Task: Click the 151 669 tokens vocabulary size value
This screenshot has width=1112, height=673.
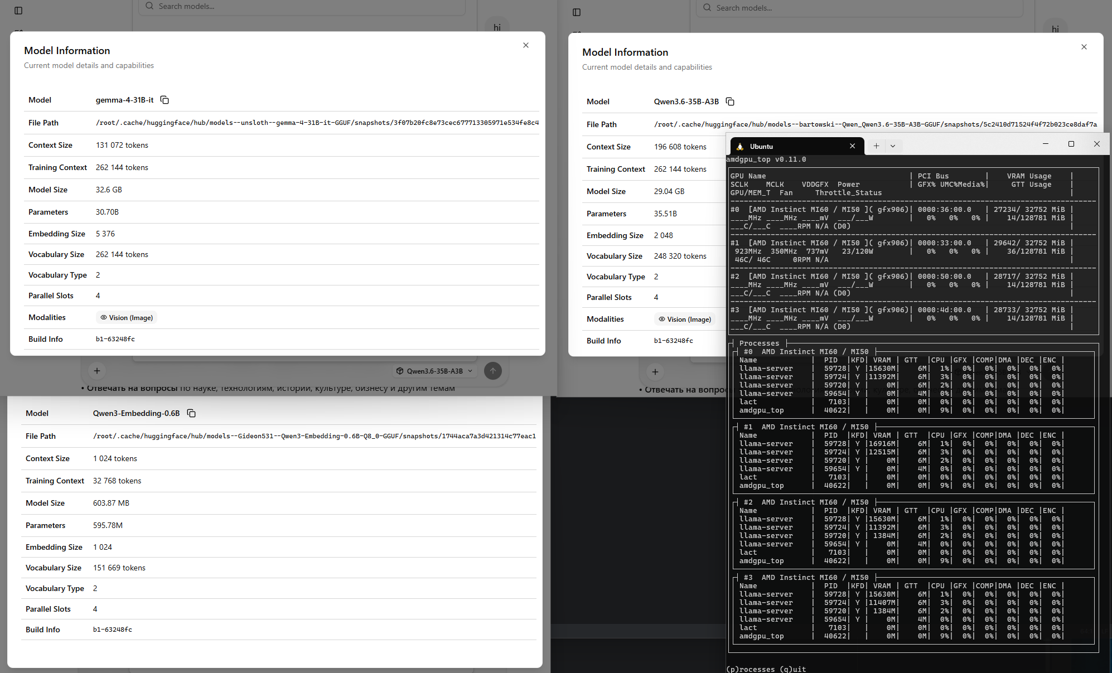Action: tap(119, 568)
